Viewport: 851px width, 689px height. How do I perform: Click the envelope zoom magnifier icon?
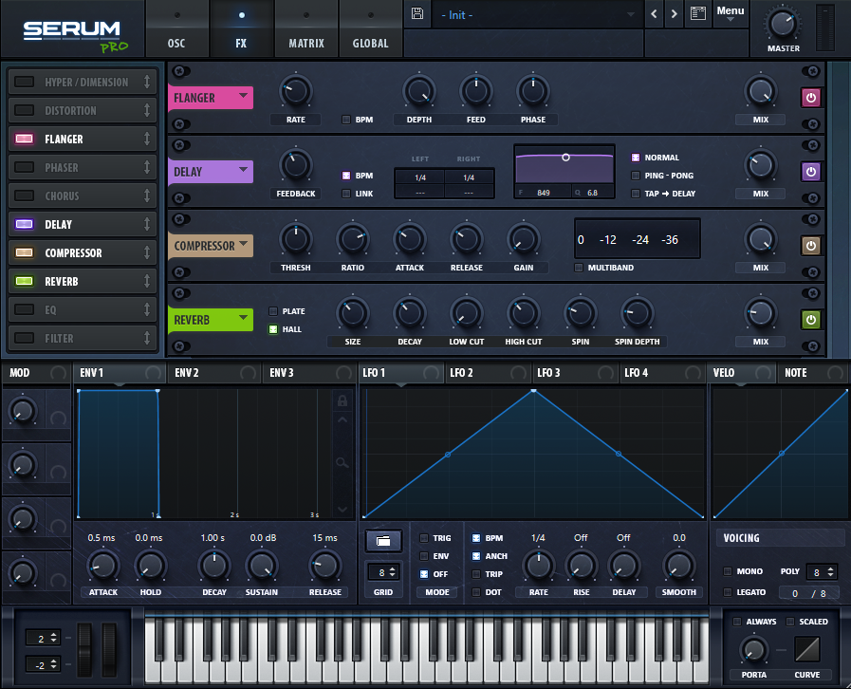(x=342, y=462)
